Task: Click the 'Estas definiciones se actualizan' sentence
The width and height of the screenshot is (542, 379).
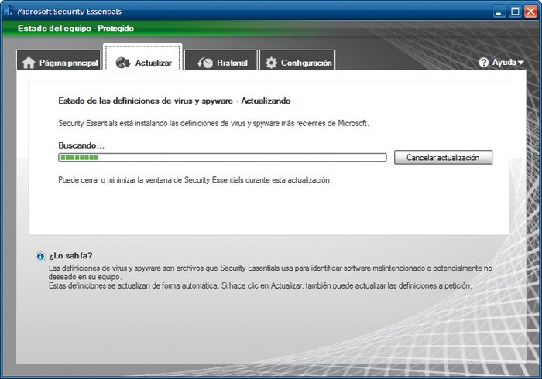Action: point(260,286)
